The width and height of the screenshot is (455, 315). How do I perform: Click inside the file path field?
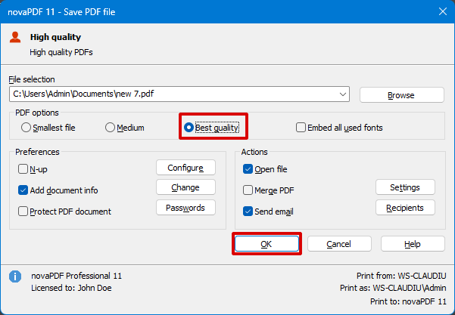(x=179, y=94)
